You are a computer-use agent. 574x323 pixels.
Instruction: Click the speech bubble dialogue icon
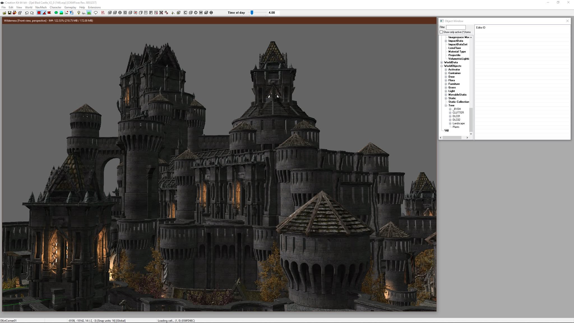click(x=96, y=13)
